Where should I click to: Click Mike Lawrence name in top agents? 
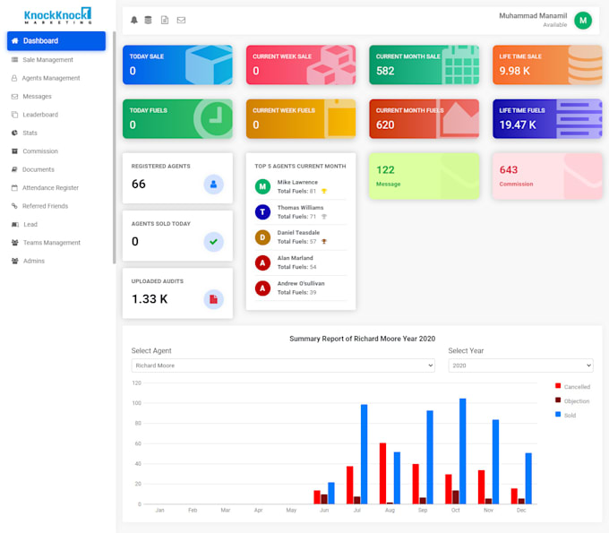(x=297, y=182)
